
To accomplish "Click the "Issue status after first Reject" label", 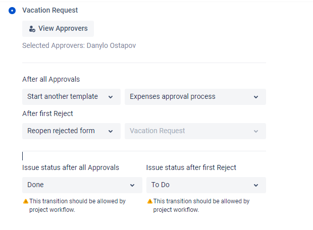I will pyautogui.click(x=191, y=167).
